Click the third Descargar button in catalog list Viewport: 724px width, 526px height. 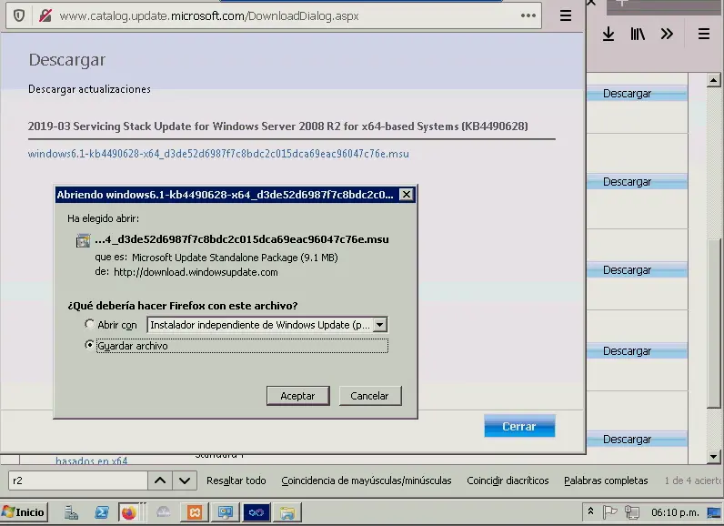coord(638,270)
